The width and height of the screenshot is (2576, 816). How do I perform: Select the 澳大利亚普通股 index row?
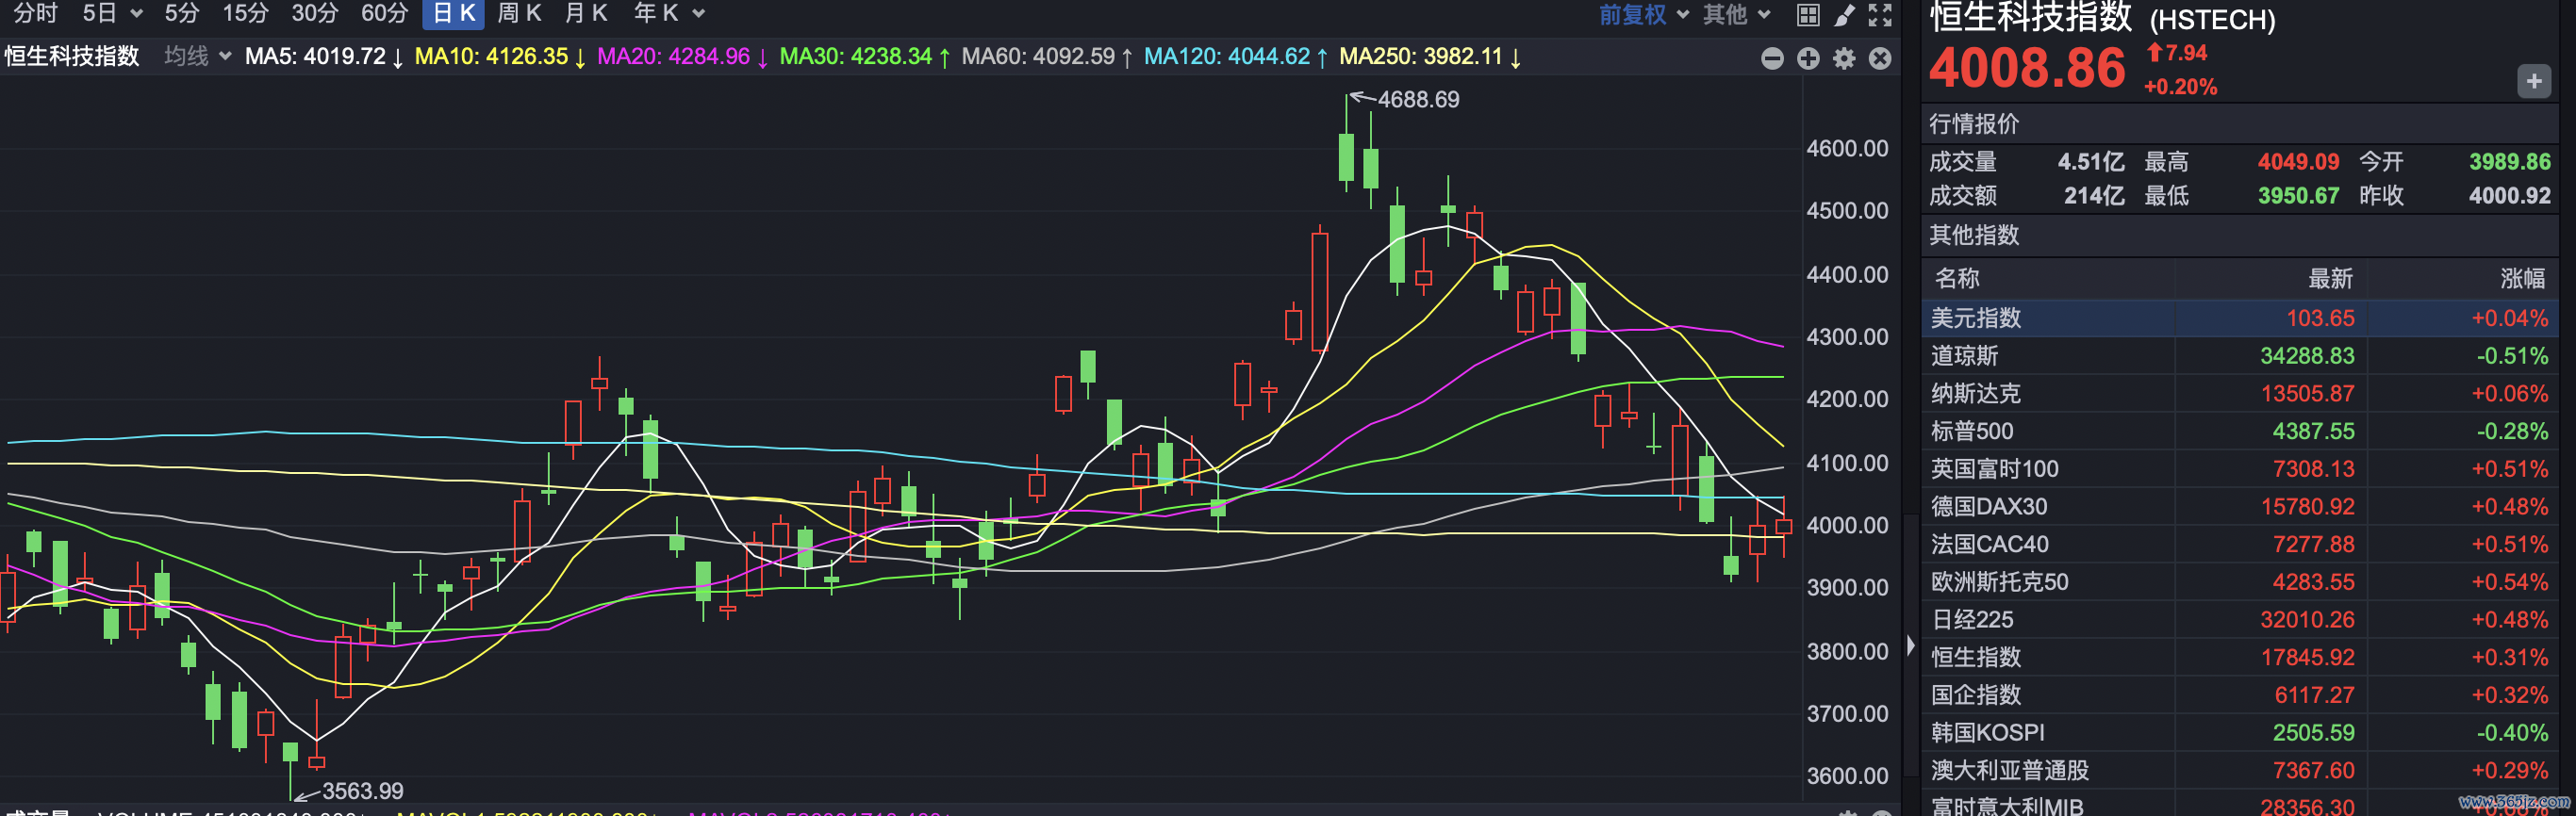[2239, 770]
